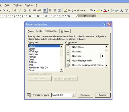The image size is (129, 112).
Task: Click the Fermer button
Action: point(103,95)
